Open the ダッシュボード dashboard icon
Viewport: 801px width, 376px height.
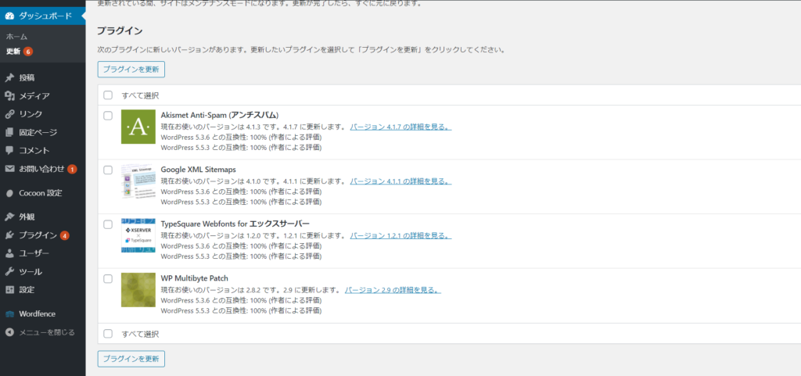pos(9,16)
